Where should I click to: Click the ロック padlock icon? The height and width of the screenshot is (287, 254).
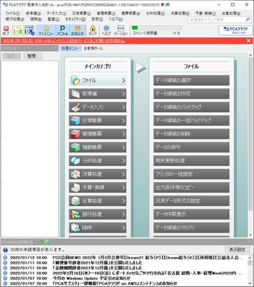[x=93, y=31]
